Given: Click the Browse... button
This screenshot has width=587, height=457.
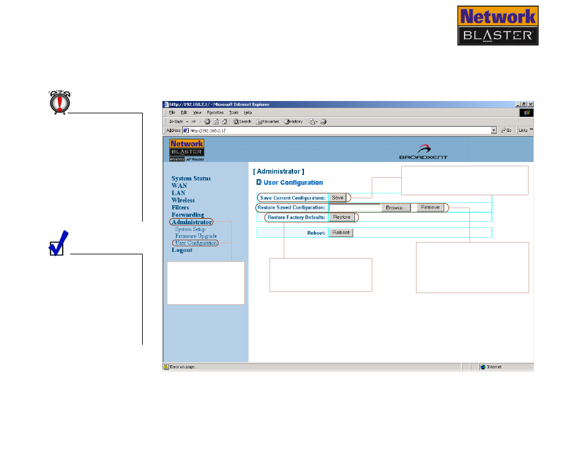Looking at the screenshot, I should (x=395, y=208).
